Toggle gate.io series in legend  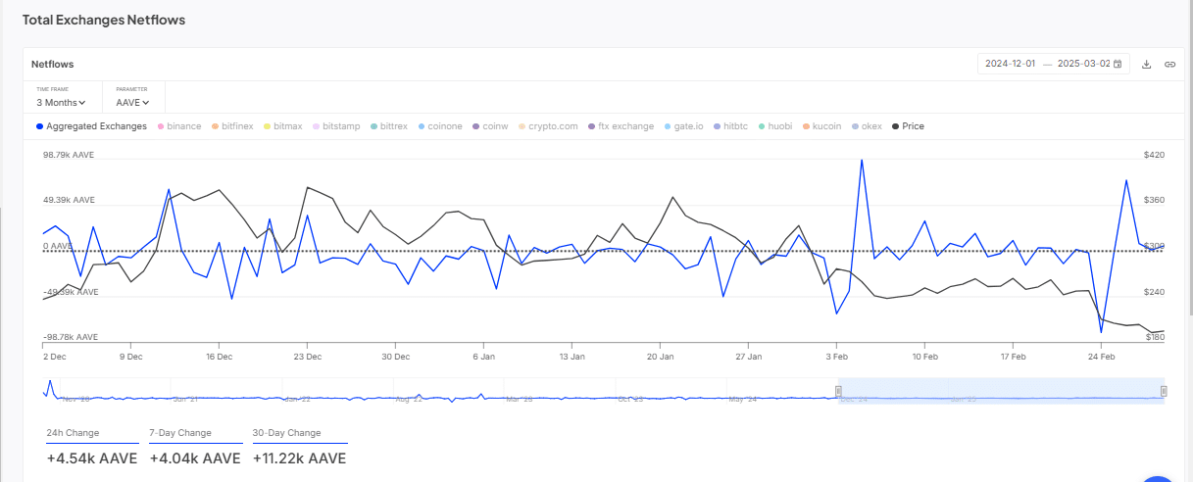click(x=683, y=126)
